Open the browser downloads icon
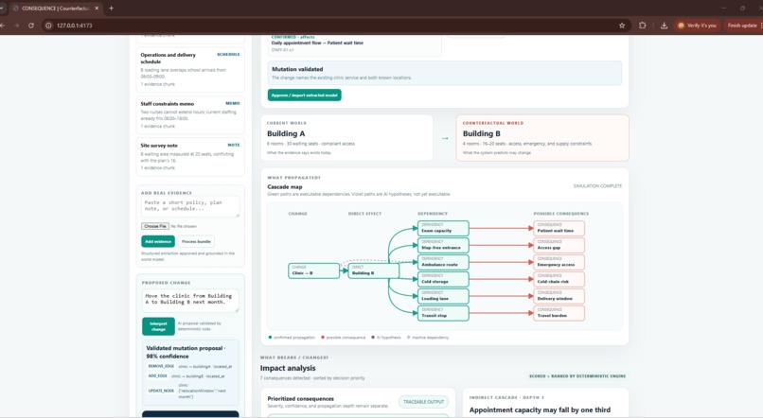763x418 pixels. coord(664,26)
